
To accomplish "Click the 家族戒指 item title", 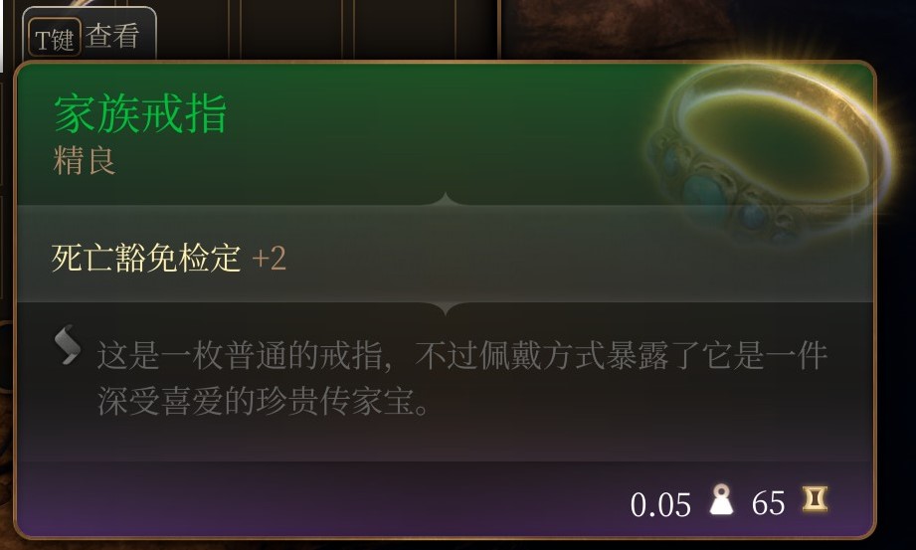I will (140, 114).
